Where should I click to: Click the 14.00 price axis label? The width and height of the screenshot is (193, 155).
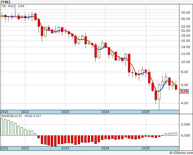coord(186,47)
